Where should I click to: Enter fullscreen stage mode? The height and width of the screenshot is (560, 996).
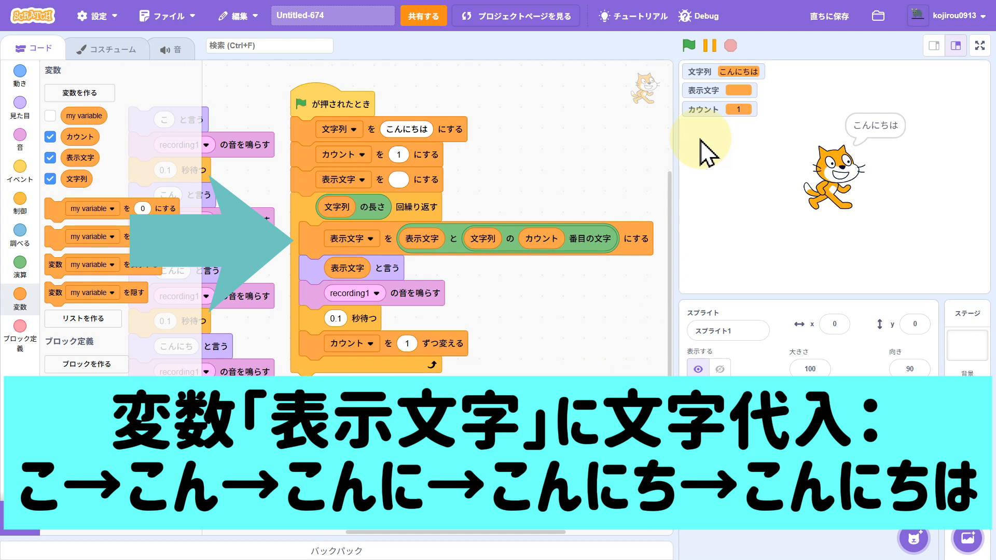coord(979,46)
